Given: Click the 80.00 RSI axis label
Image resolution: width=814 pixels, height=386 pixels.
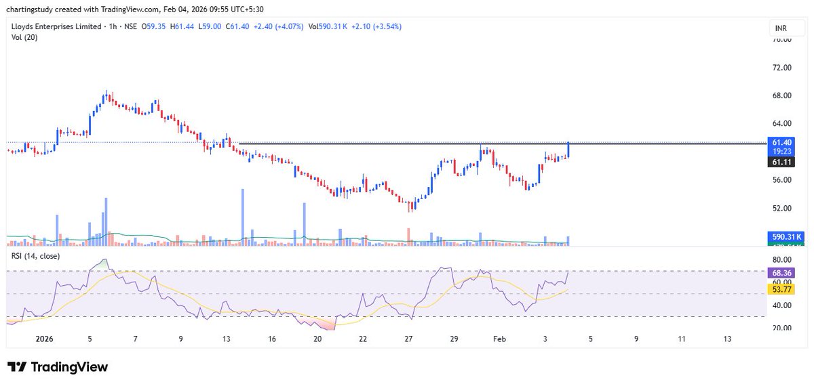Looking at the screenshot, I should click(x=782, y=260).
